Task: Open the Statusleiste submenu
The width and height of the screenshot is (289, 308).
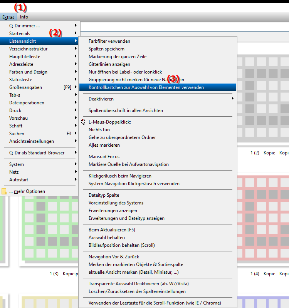Action: (39, 80)
